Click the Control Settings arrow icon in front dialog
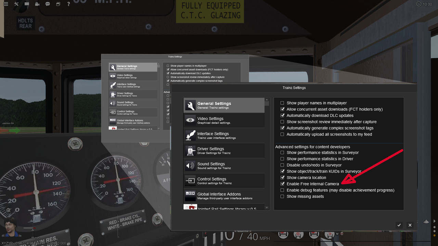 click(x=190, y=180)
